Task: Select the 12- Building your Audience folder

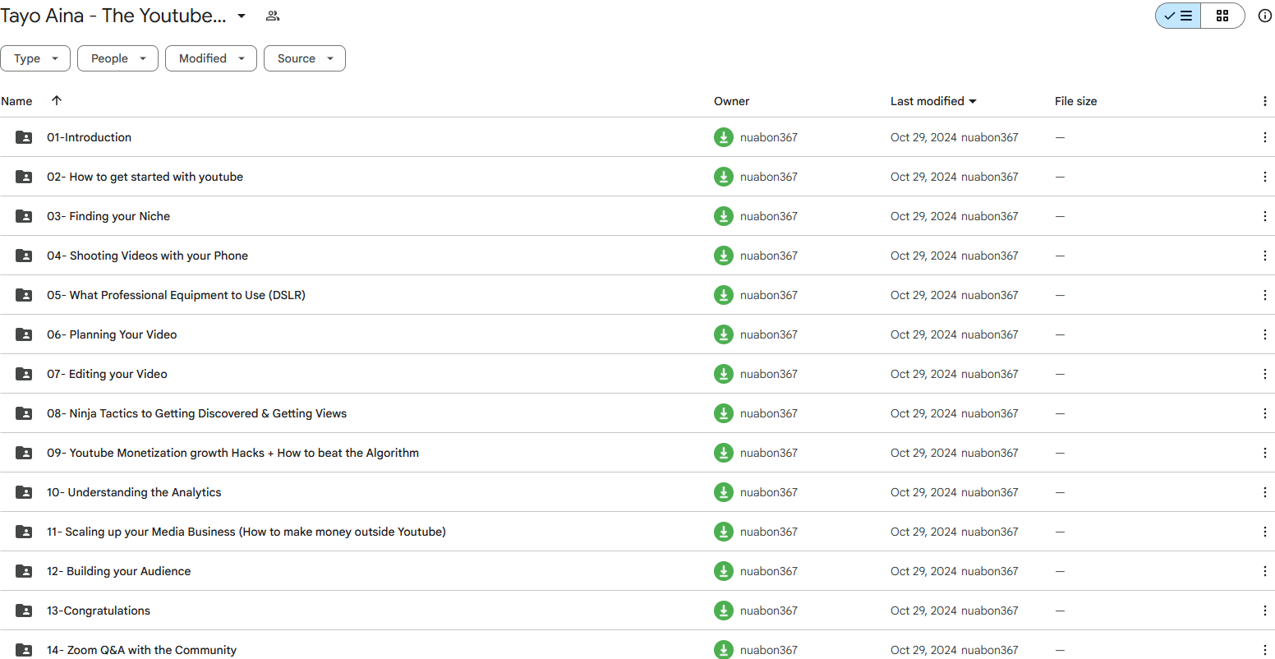Action: pos(118,571)
